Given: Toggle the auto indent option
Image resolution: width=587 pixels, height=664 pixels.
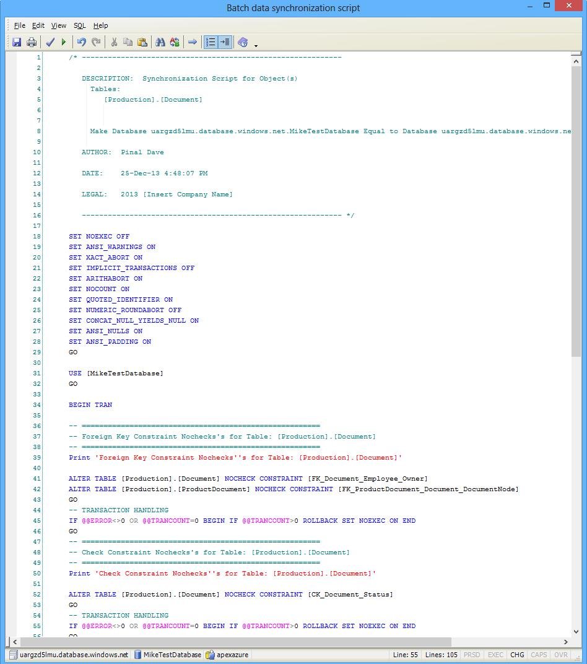Looking at the screenshot, I should pyautogui.click(x=225, y=42).
